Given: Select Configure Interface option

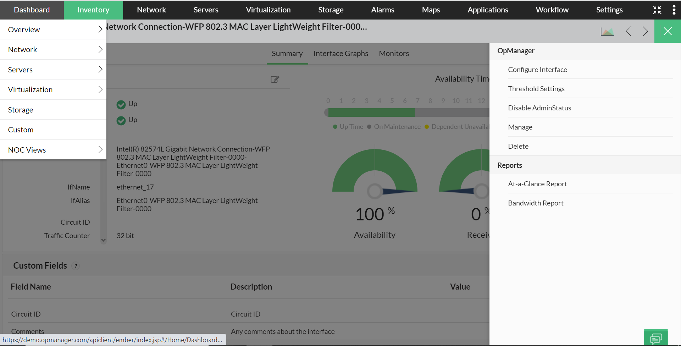Looking at the screenshot, I should (x=537, y=70).
